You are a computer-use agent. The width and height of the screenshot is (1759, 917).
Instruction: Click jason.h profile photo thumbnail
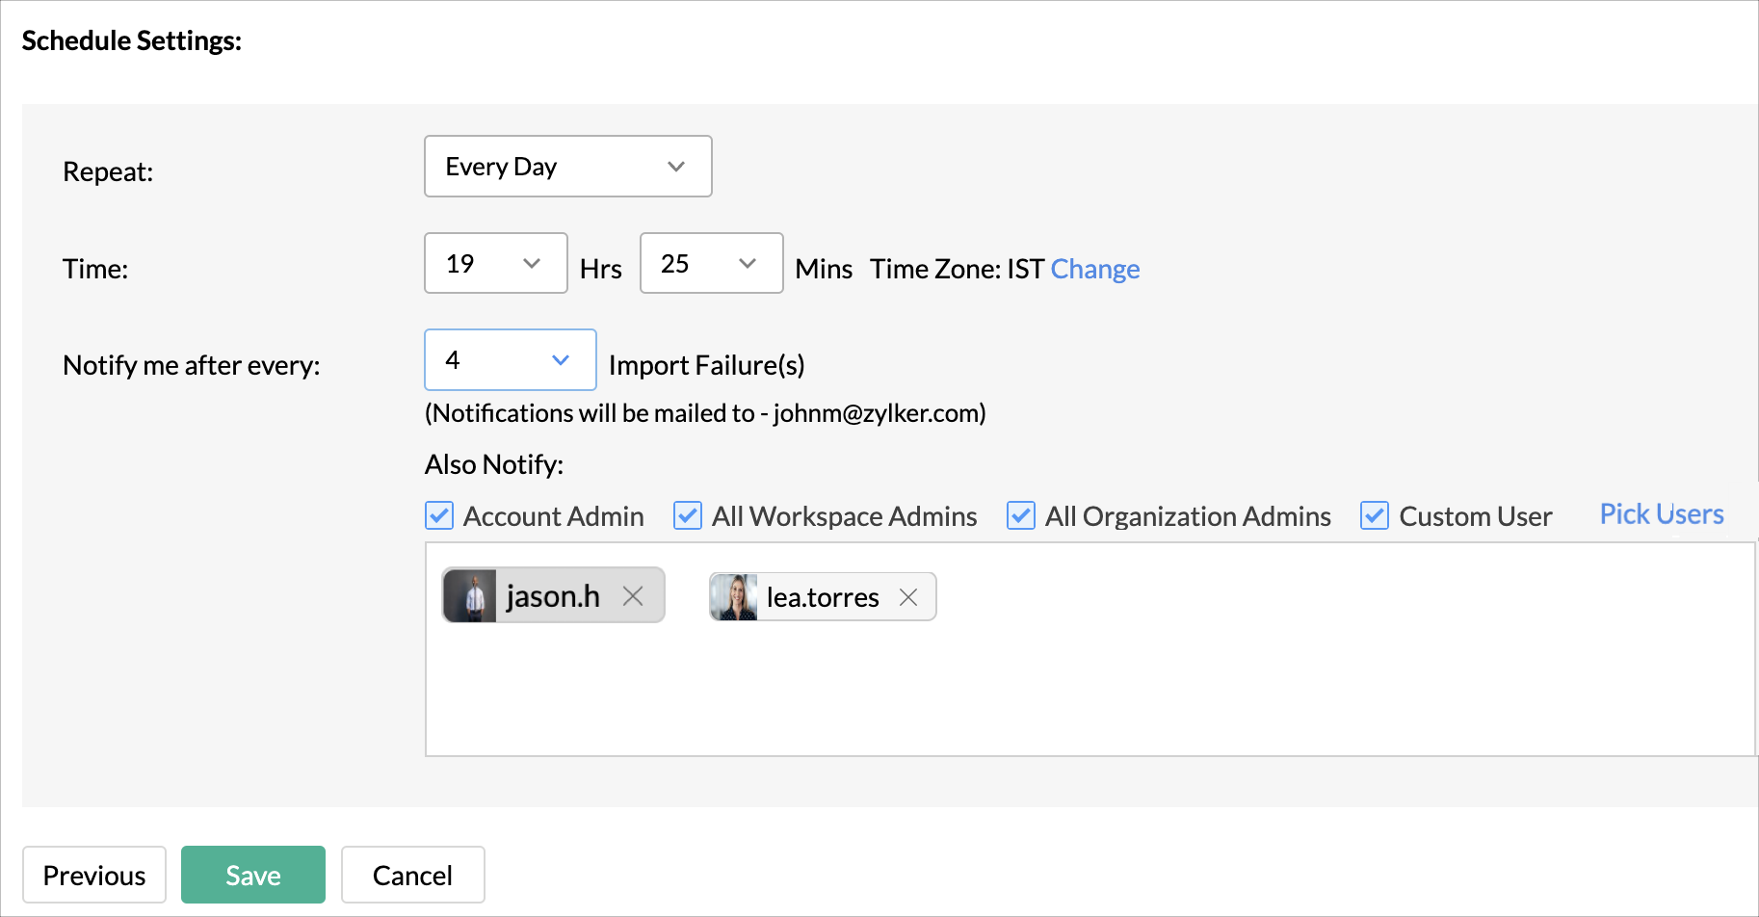click(x=470, y=596)
